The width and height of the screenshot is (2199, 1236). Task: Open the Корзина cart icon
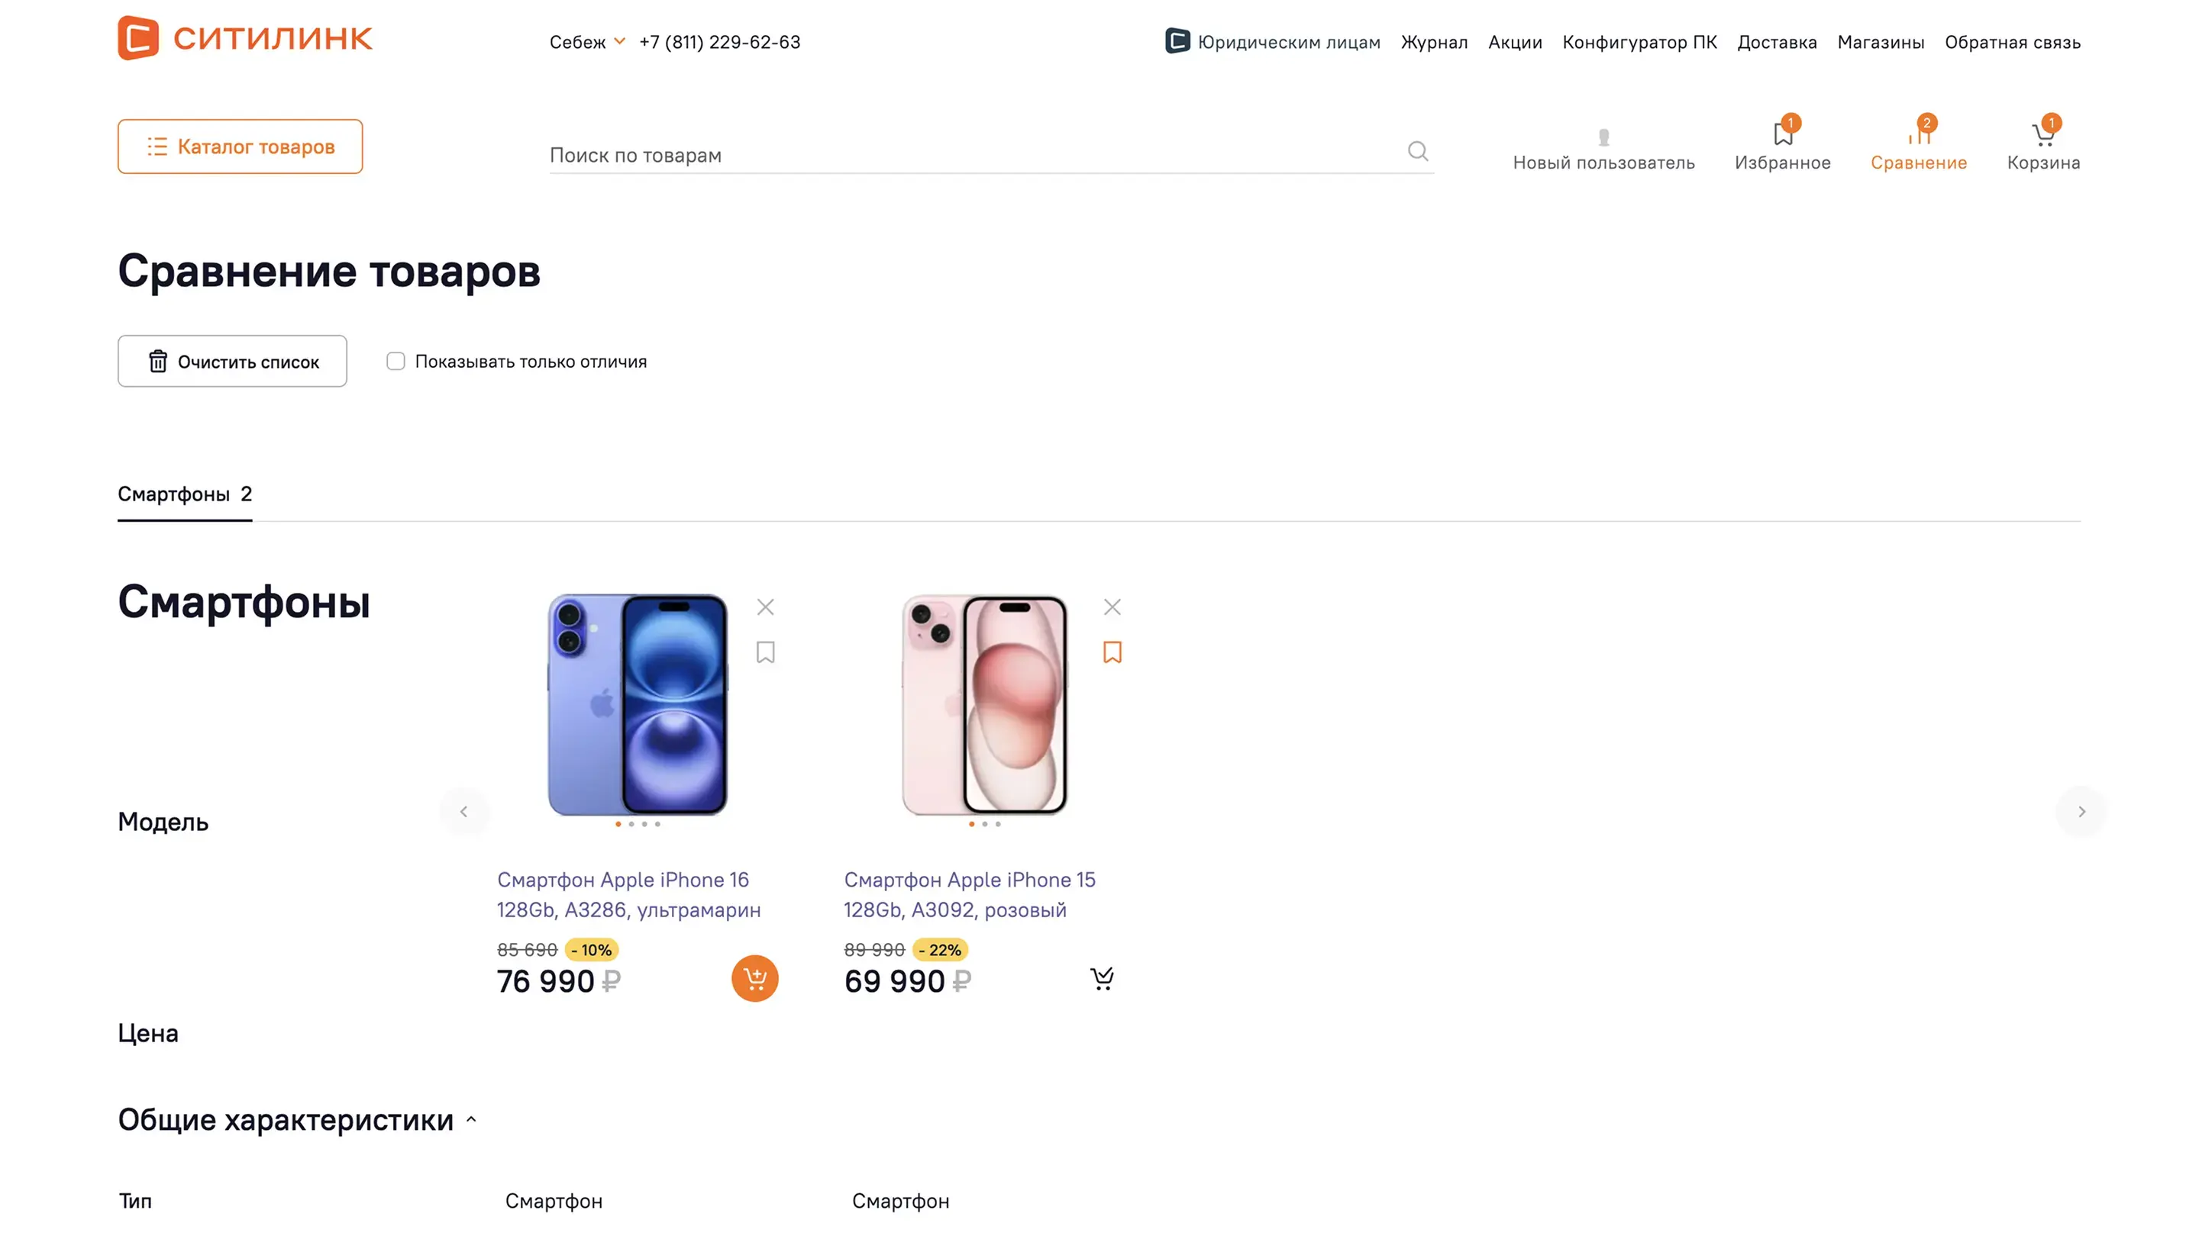(2042, 137)
